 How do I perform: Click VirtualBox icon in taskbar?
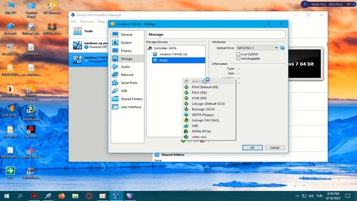pyautogui.click(x=115, y=196)
